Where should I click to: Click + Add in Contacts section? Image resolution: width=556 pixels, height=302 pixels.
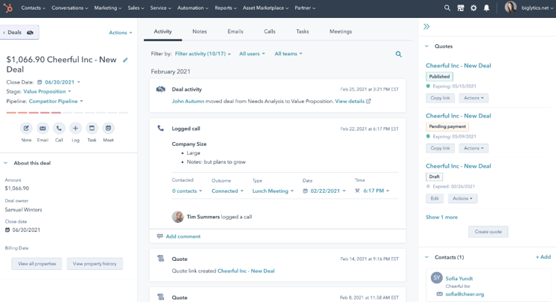tap(543, 257)
